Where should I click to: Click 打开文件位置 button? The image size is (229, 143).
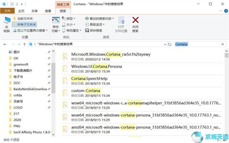pyautogui.click(x=121, y=25)
